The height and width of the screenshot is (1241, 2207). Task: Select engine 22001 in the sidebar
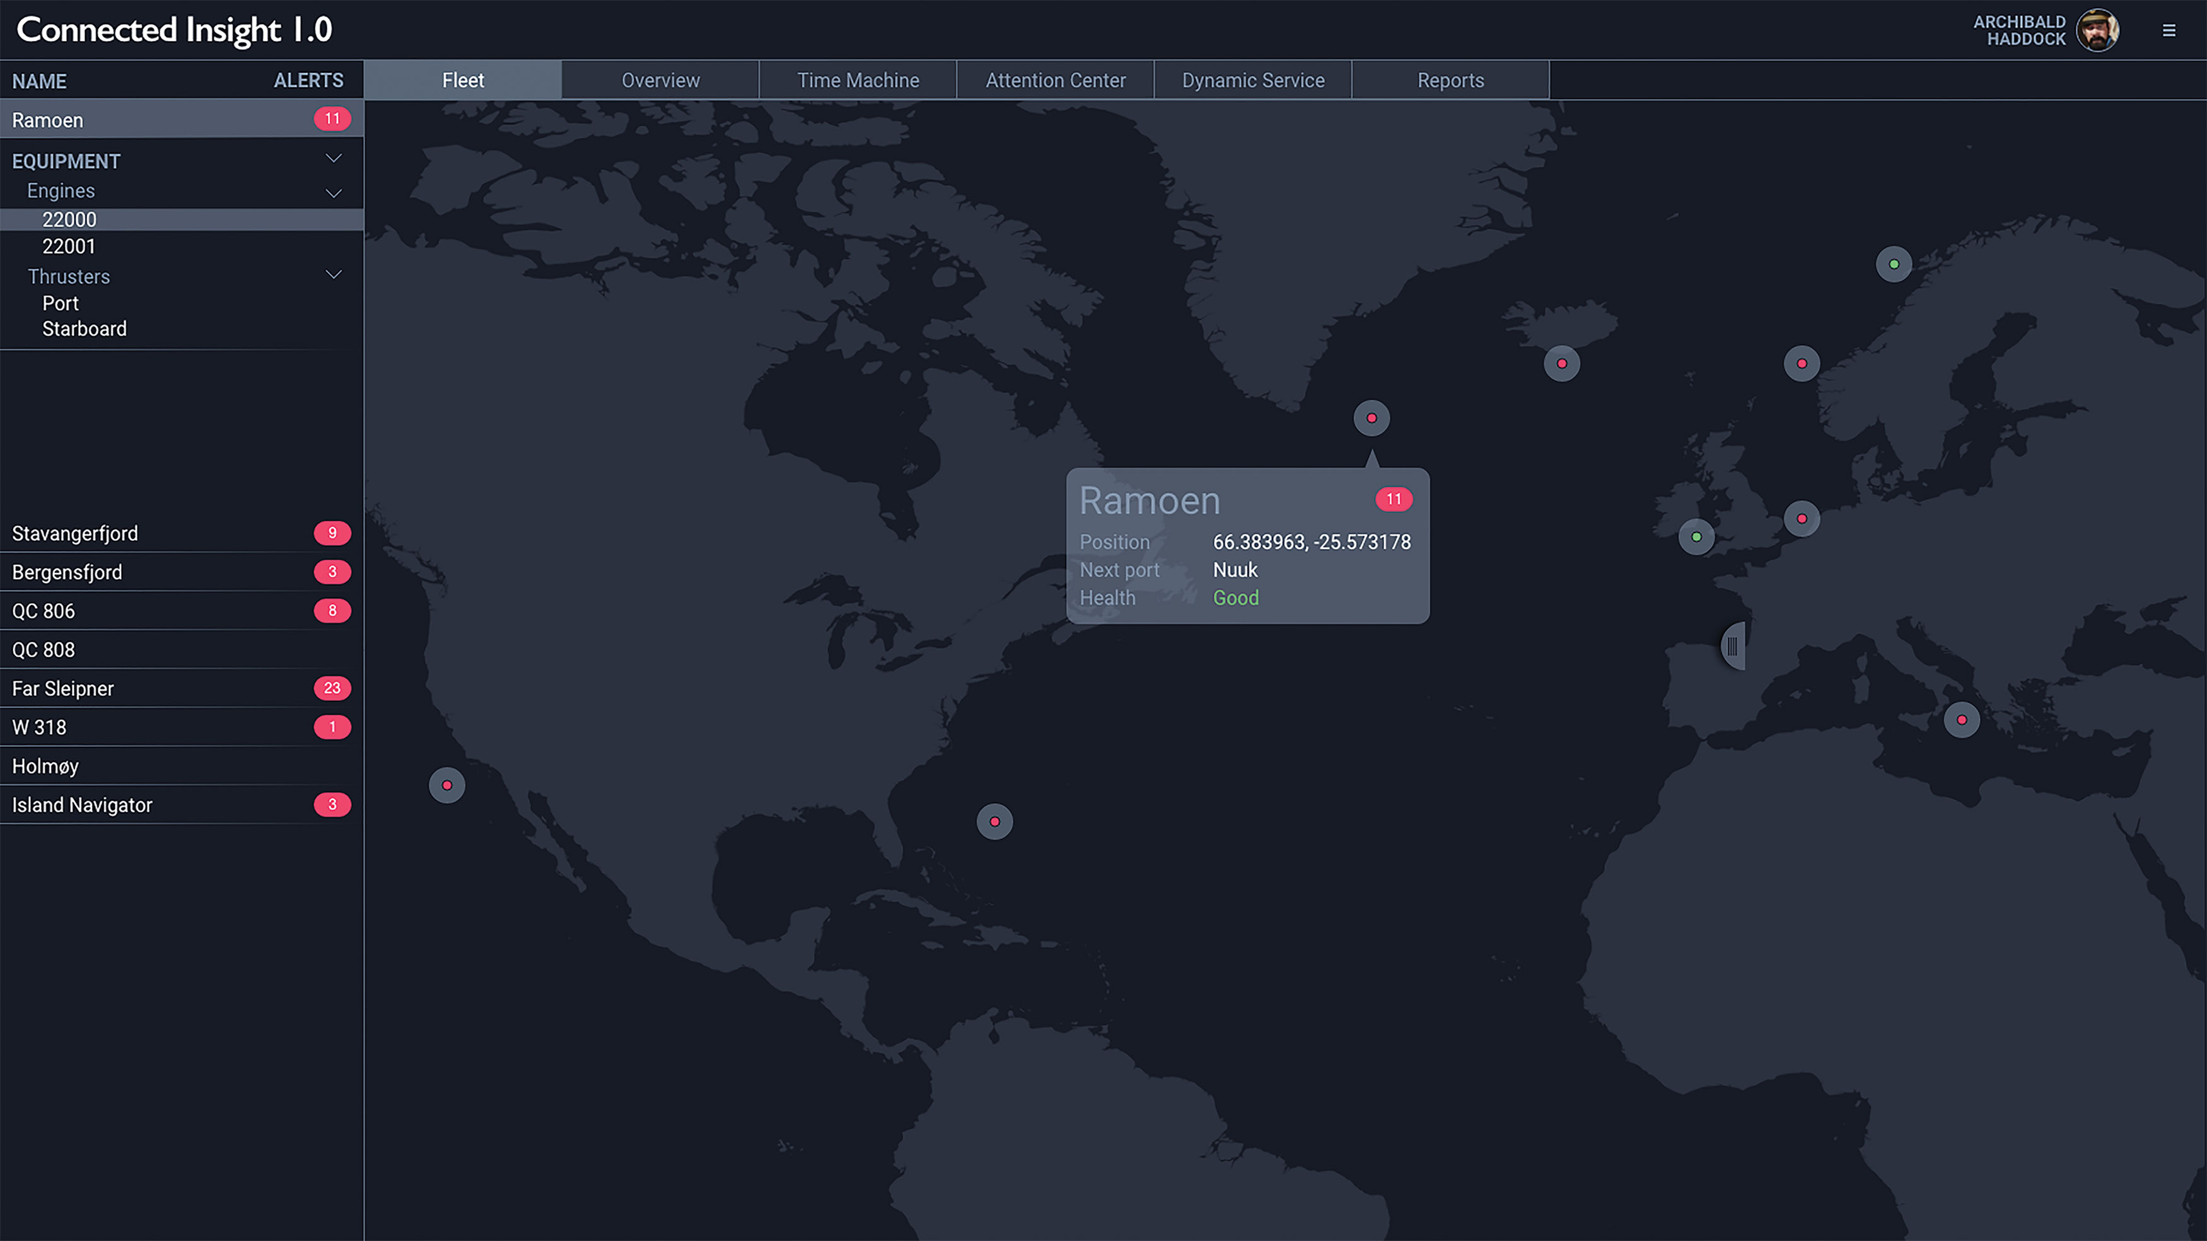point(69,246)
